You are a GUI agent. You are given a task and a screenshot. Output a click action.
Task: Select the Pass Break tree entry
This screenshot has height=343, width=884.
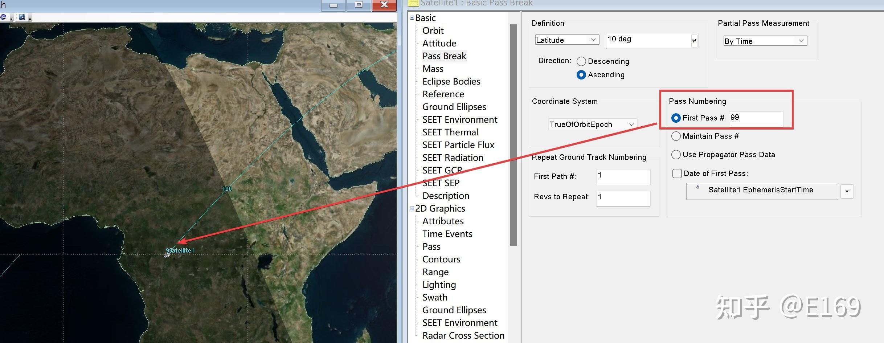click(444, 56)
